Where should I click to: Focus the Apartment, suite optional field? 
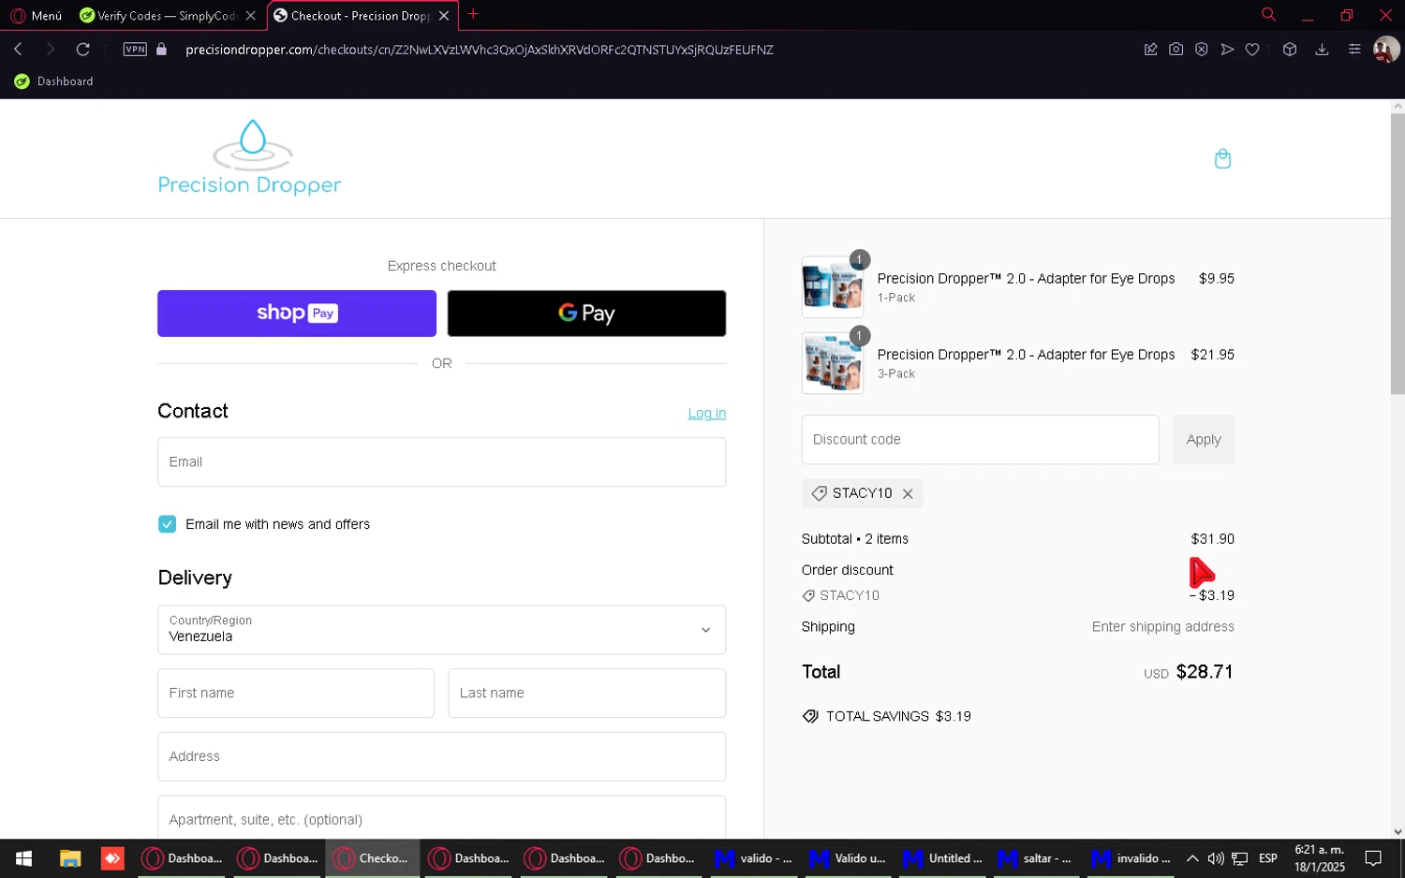tap(441, 818)
